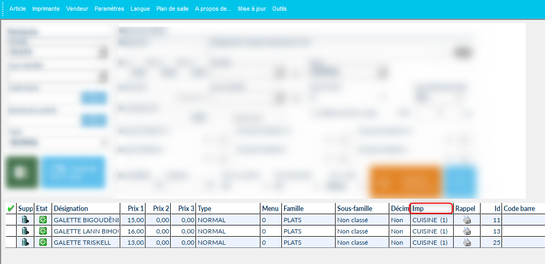Remove GALETTE TRISKELL with its trash icon
Screen dimensions: 545x264
25,243
